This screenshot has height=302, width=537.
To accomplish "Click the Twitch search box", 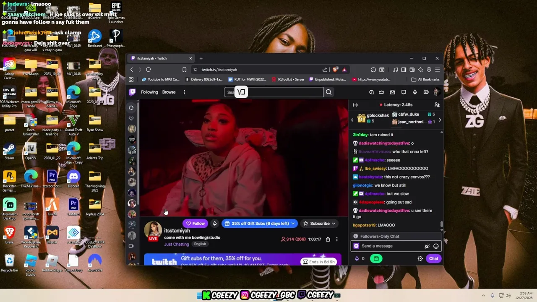I will [x=274, y=92].
